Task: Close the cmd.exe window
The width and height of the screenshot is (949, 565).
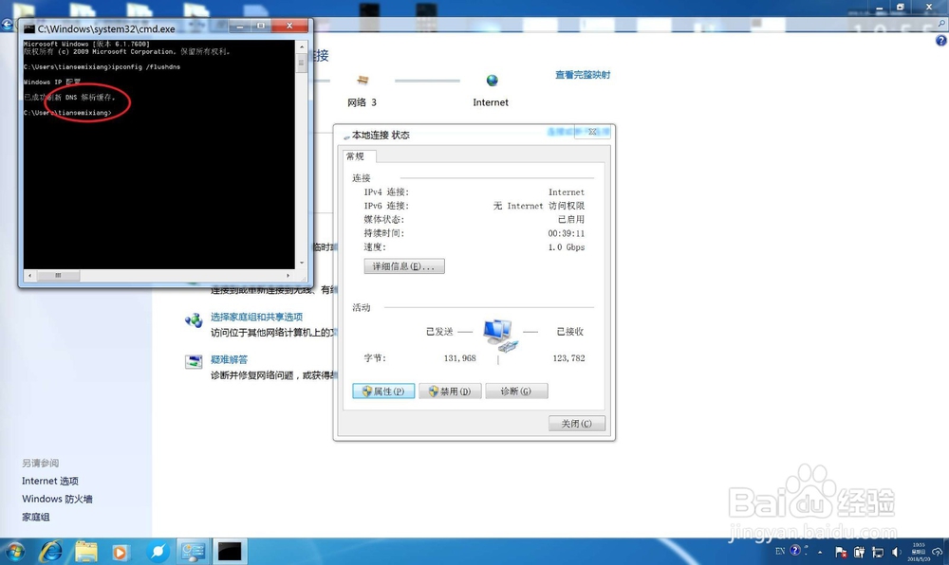Action: (x=289, y=26)
